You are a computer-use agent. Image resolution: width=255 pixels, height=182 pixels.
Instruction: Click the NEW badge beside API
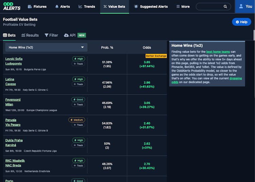point(82,35)
